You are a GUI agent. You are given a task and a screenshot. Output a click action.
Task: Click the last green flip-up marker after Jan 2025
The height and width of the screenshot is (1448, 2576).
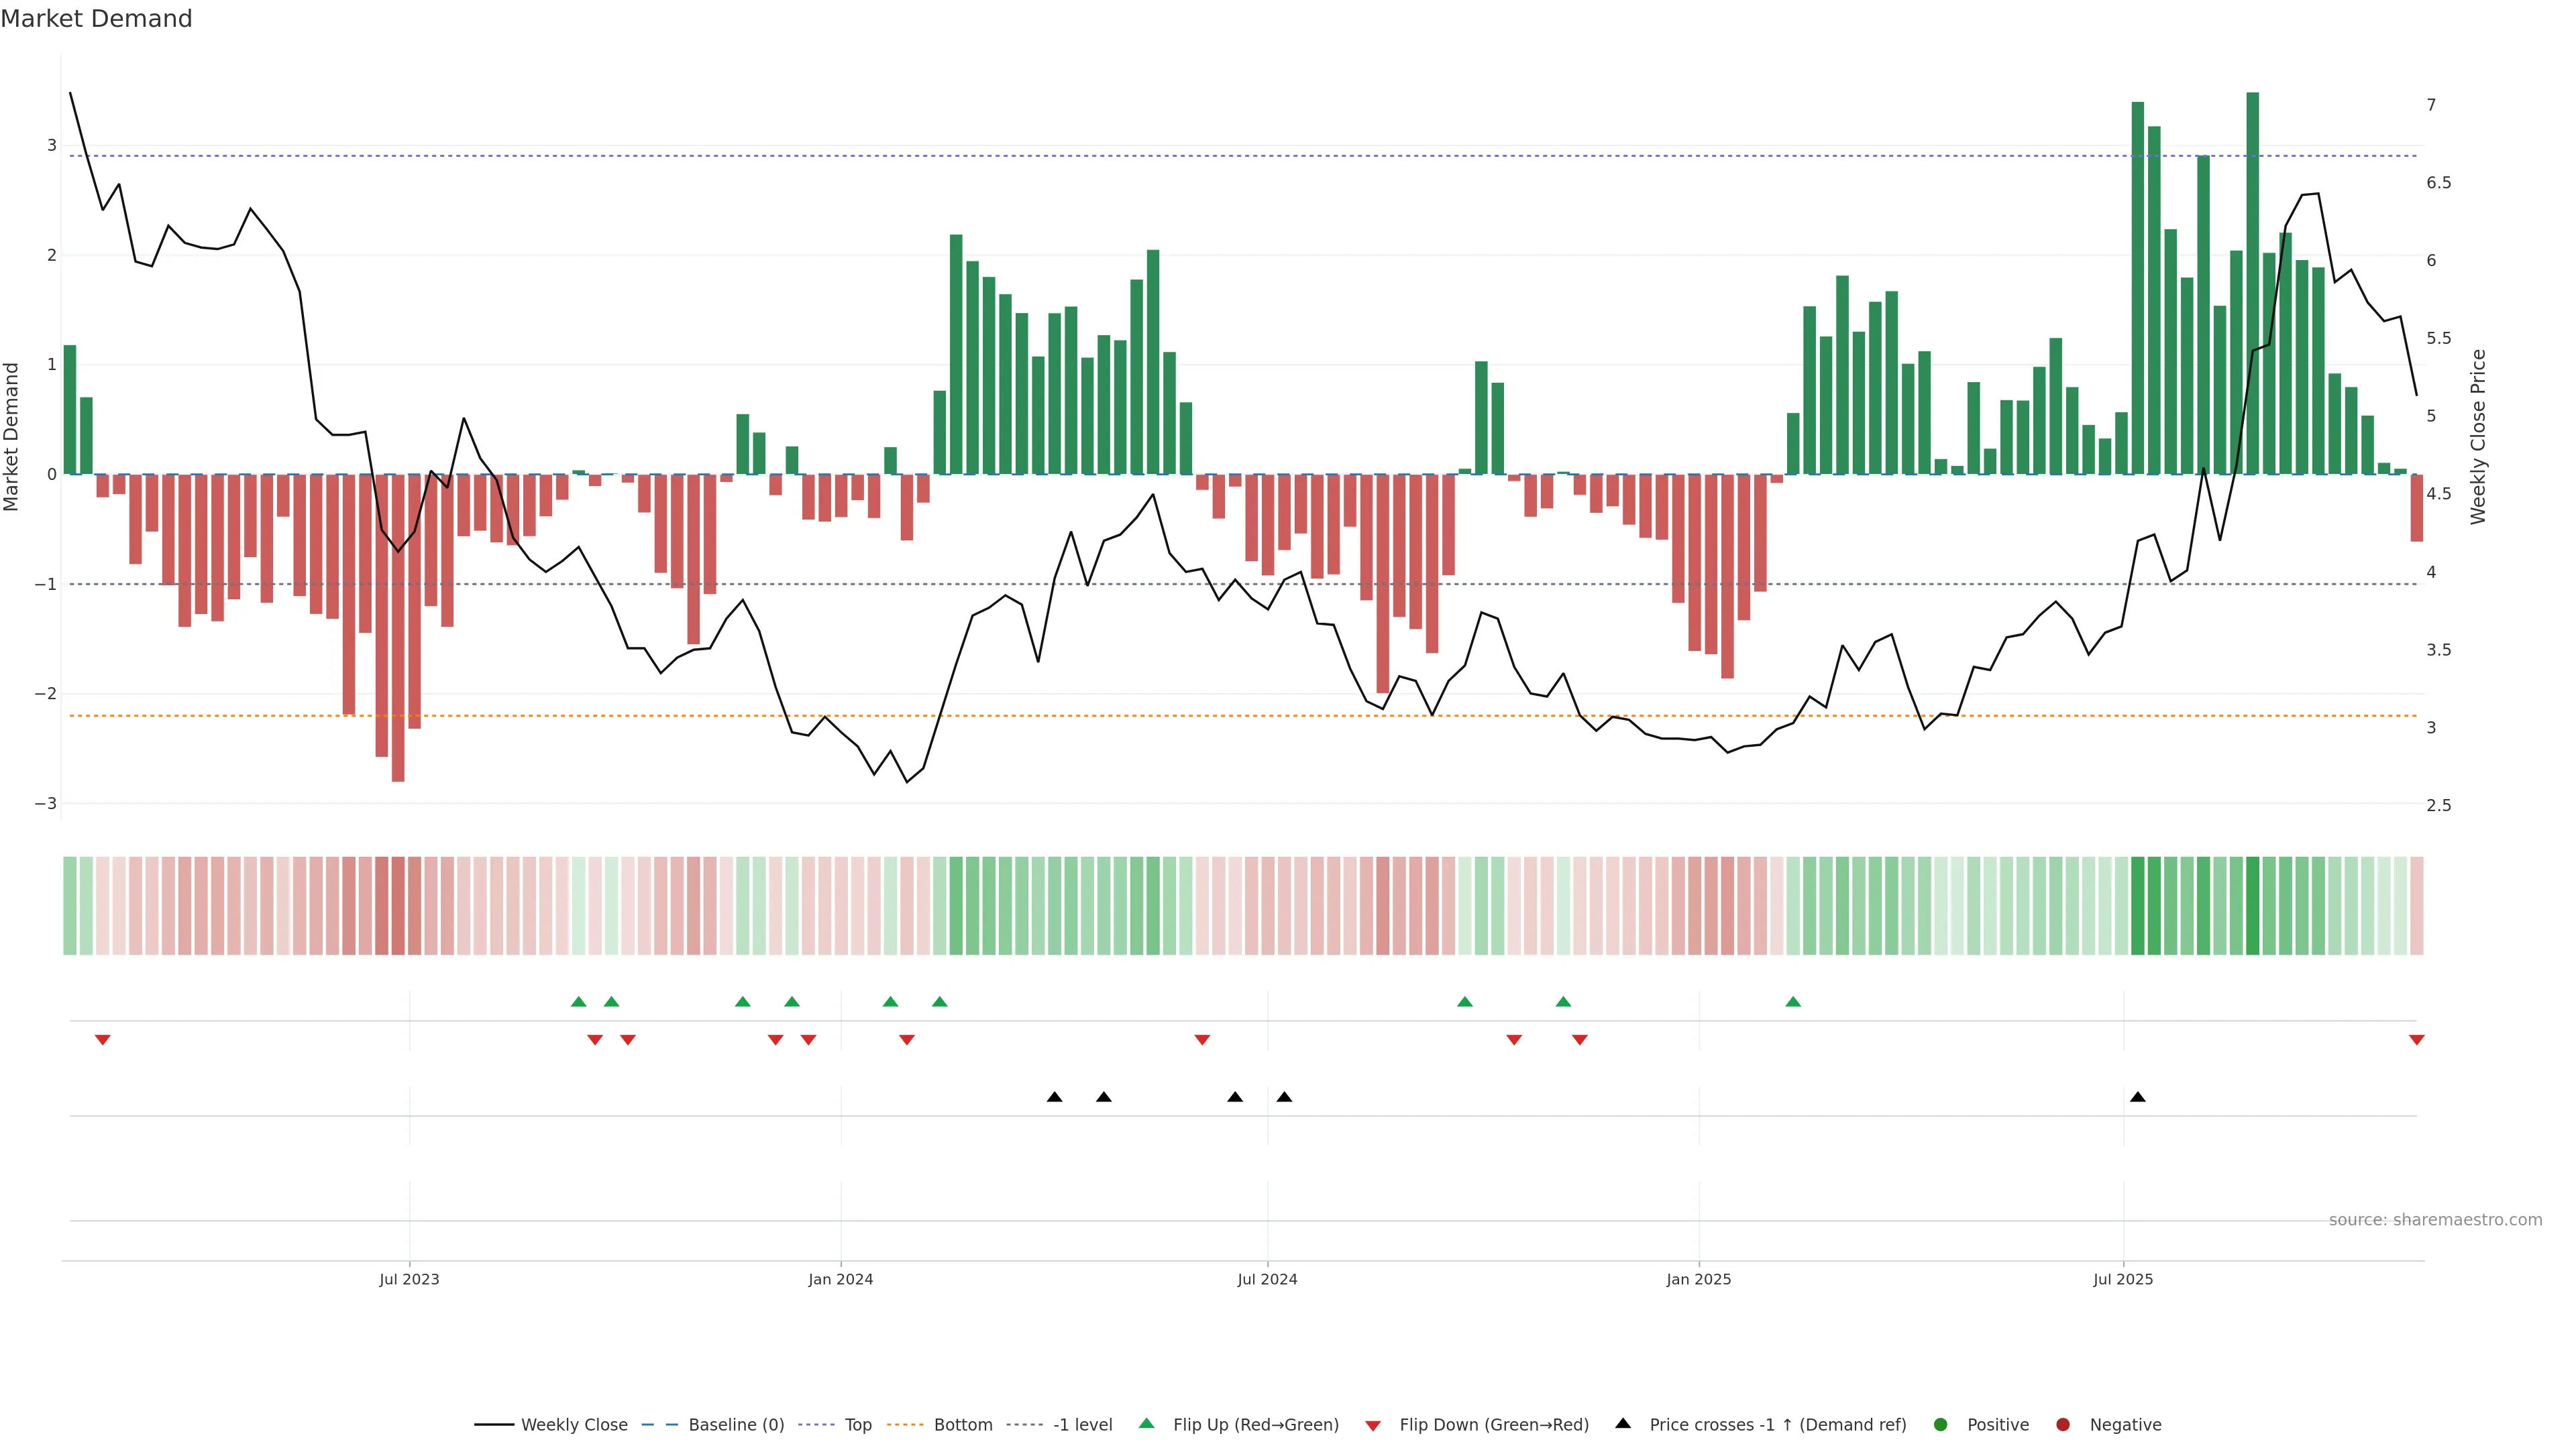pyautogui.click(x=1793, y=1002)
